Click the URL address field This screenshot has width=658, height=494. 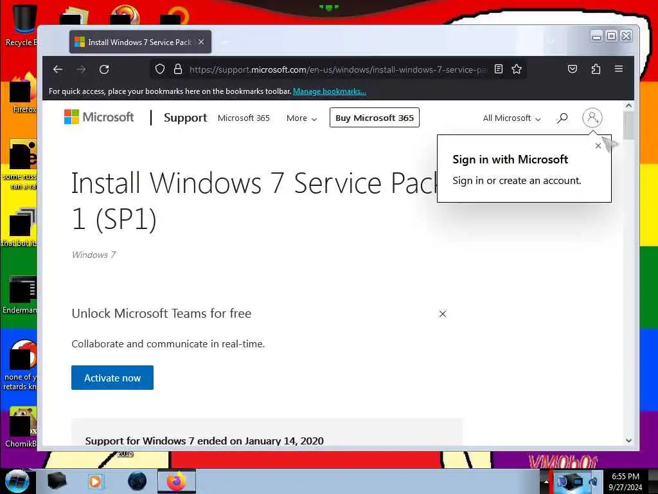tap(338, 69)
